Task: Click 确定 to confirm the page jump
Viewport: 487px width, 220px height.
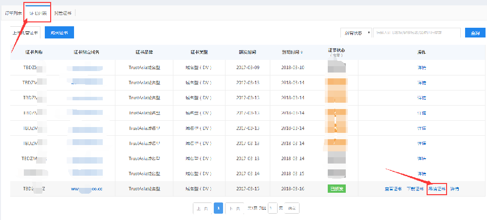Action: tap(292, 208)
